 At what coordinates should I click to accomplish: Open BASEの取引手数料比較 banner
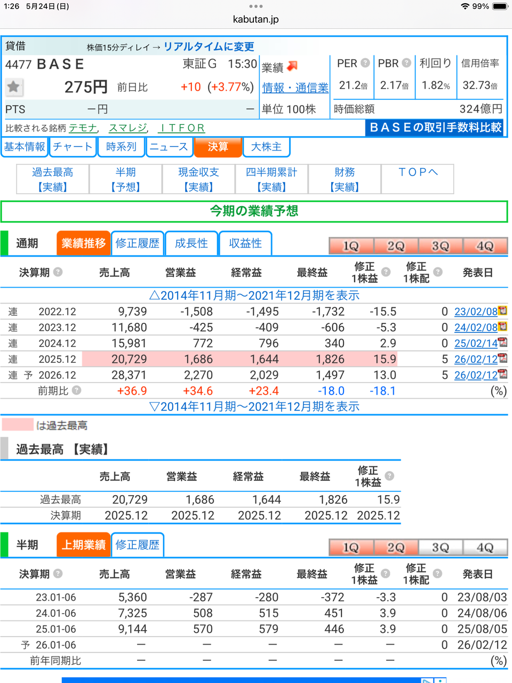point(435,128)
